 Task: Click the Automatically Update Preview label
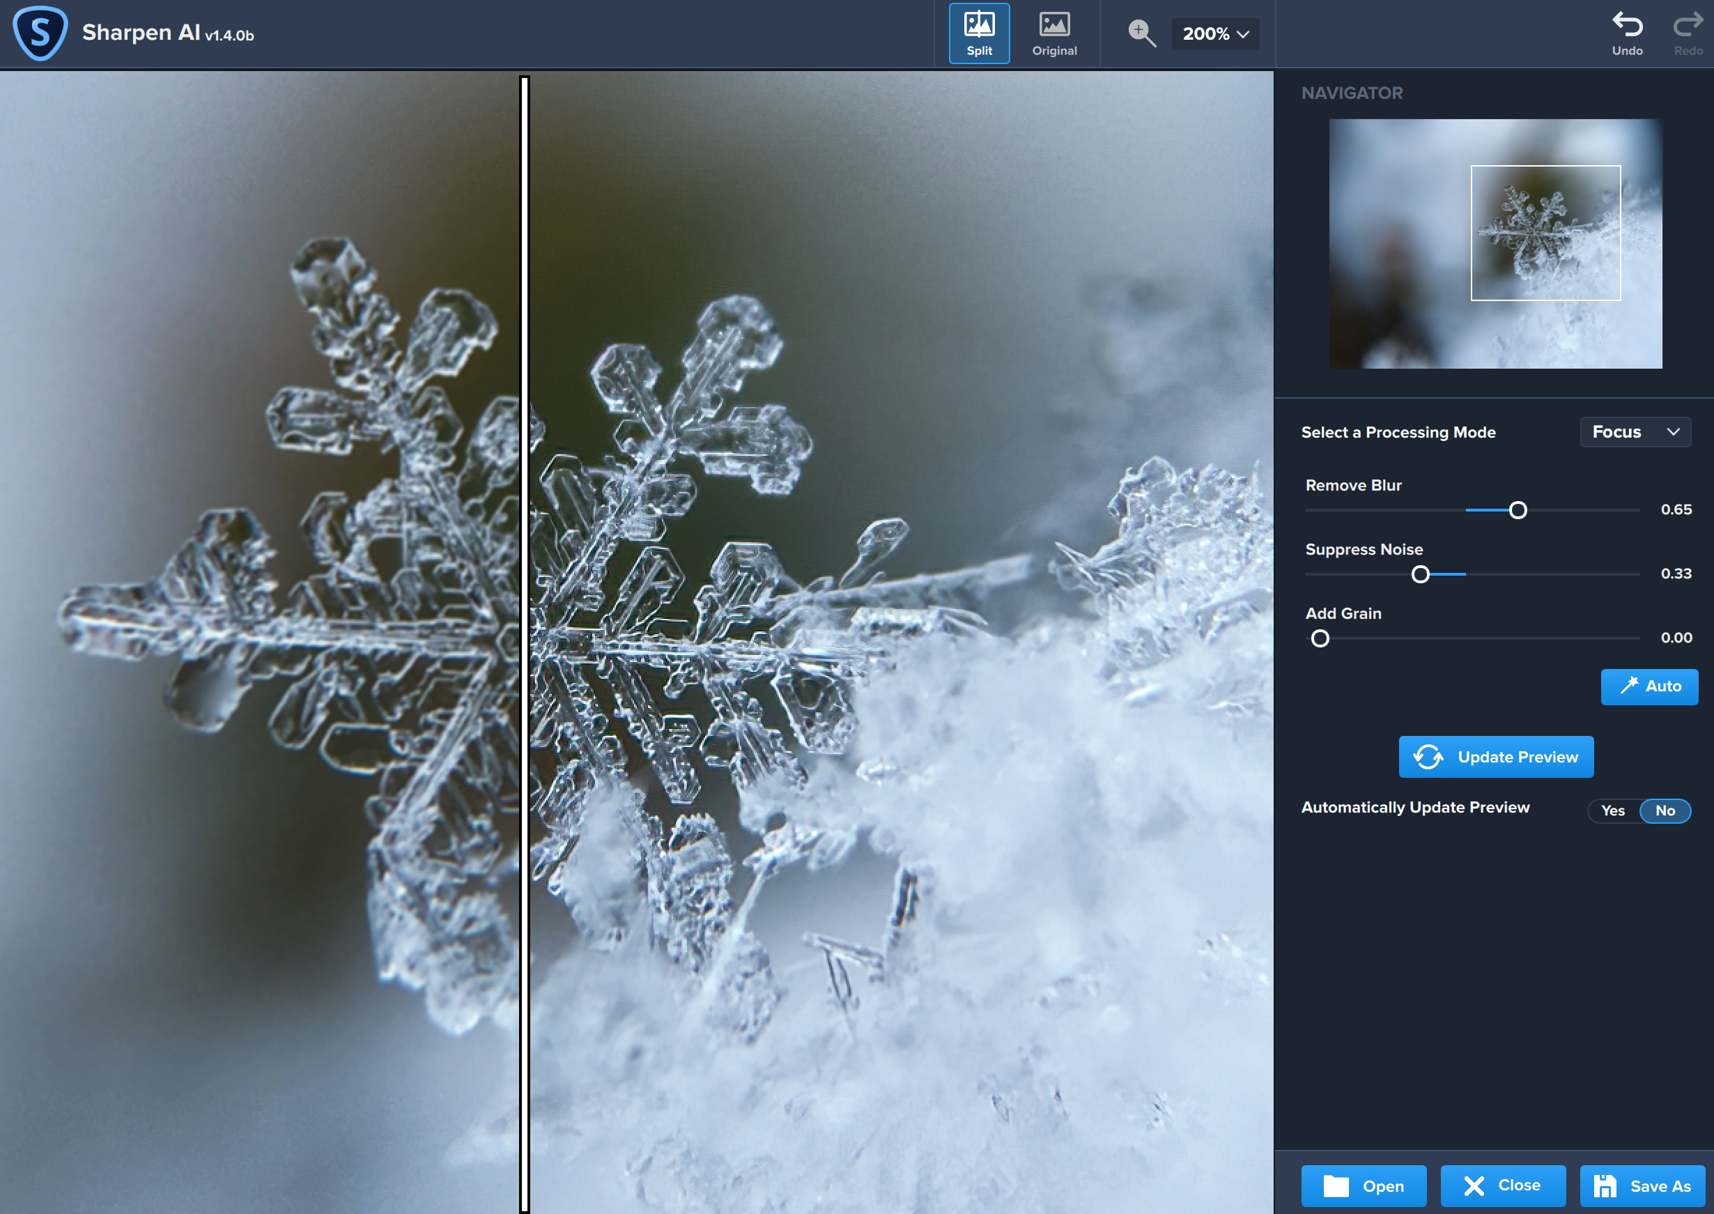coord(1415,807)
